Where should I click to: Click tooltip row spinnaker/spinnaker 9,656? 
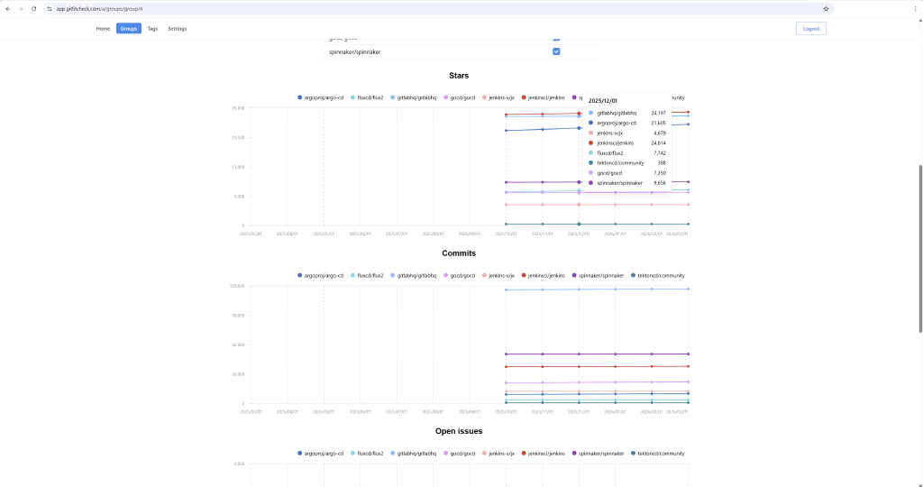point(627,183)
